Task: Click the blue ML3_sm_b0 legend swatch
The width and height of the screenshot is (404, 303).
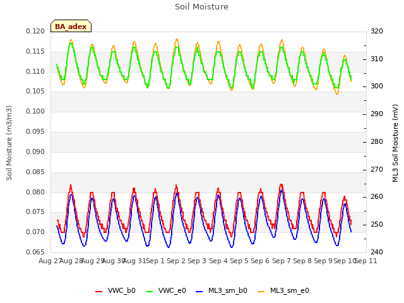Action: (199, 292)
